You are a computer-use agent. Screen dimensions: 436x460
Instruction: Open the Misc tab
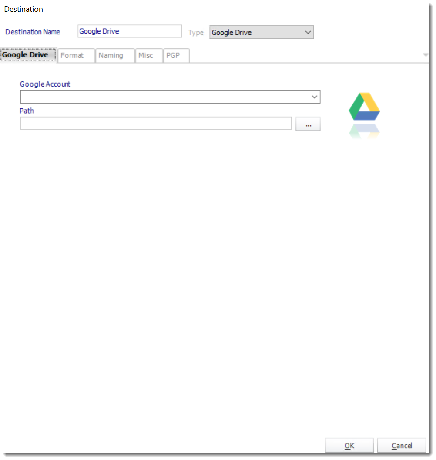coord(149,55)
